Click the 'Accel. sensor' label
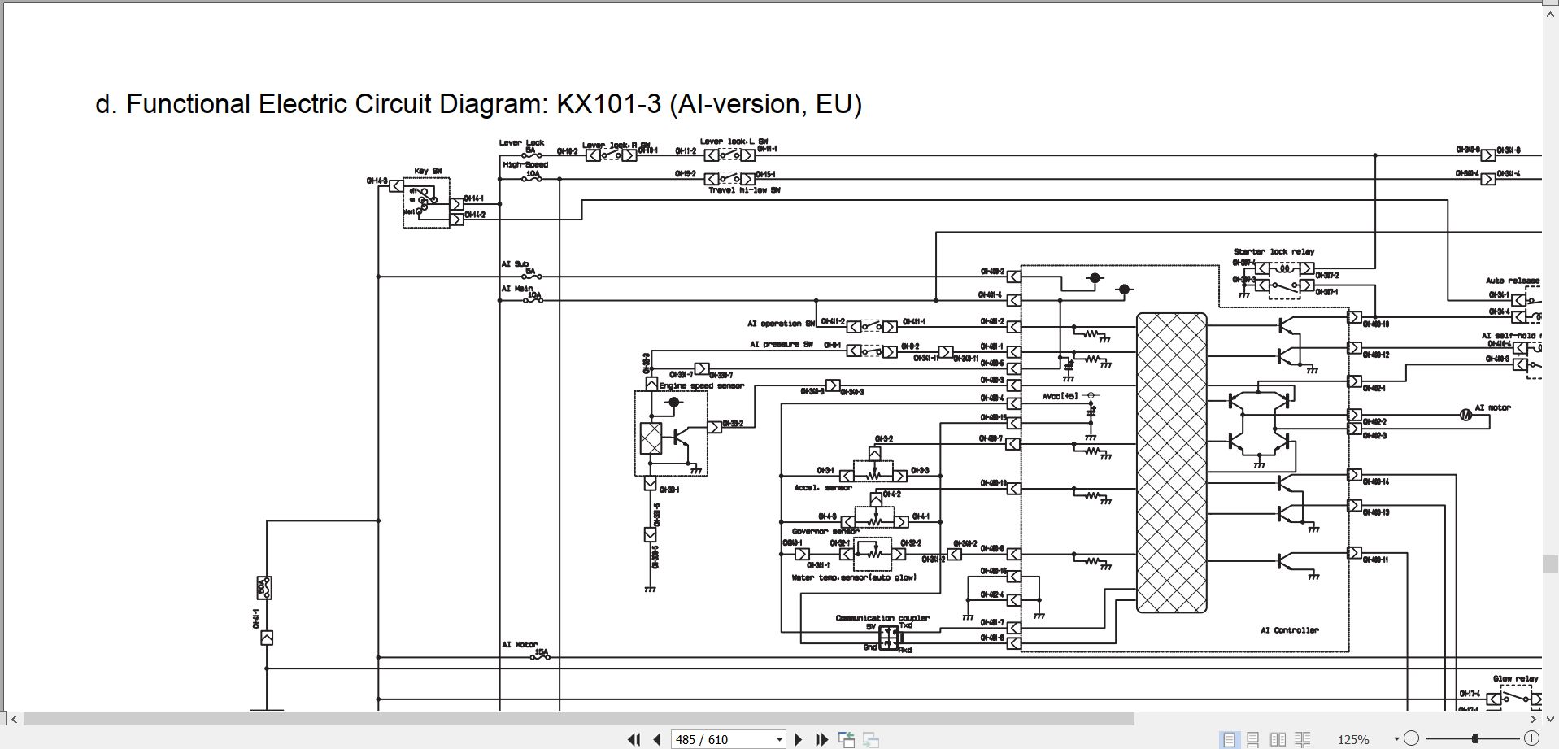Viewport: 1559px width, 749px height. [x=822, y=488]
